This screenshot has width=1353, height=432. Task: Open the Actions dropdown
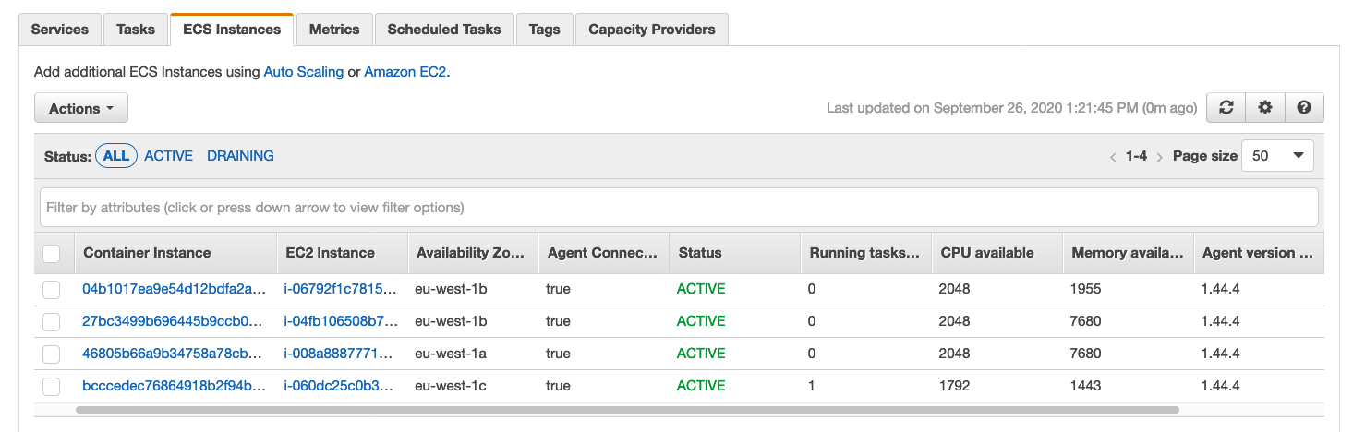[81, 108]
